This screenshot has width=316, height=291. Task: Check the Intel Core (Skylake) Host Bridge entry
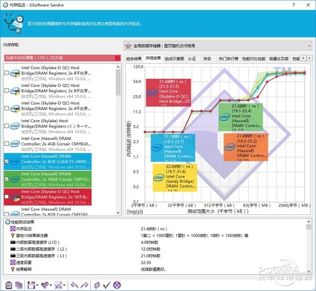6,126
